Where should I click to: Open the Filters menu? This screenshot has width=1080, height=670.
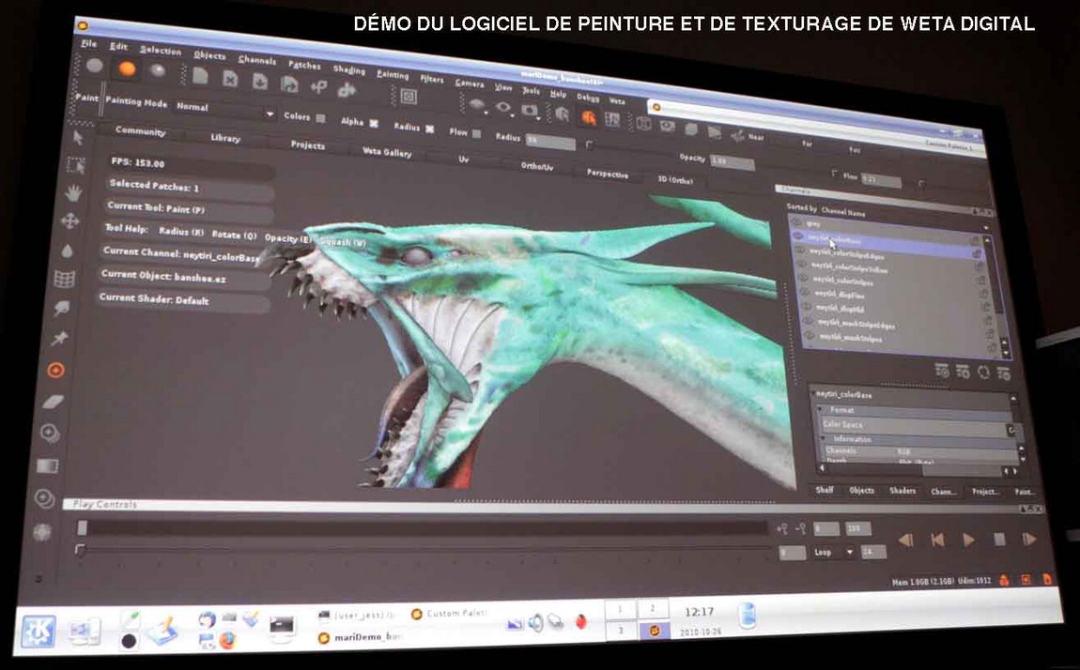click(x=432, y=79)
